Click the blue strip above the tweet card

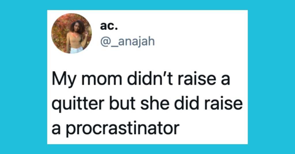[147, 5]
